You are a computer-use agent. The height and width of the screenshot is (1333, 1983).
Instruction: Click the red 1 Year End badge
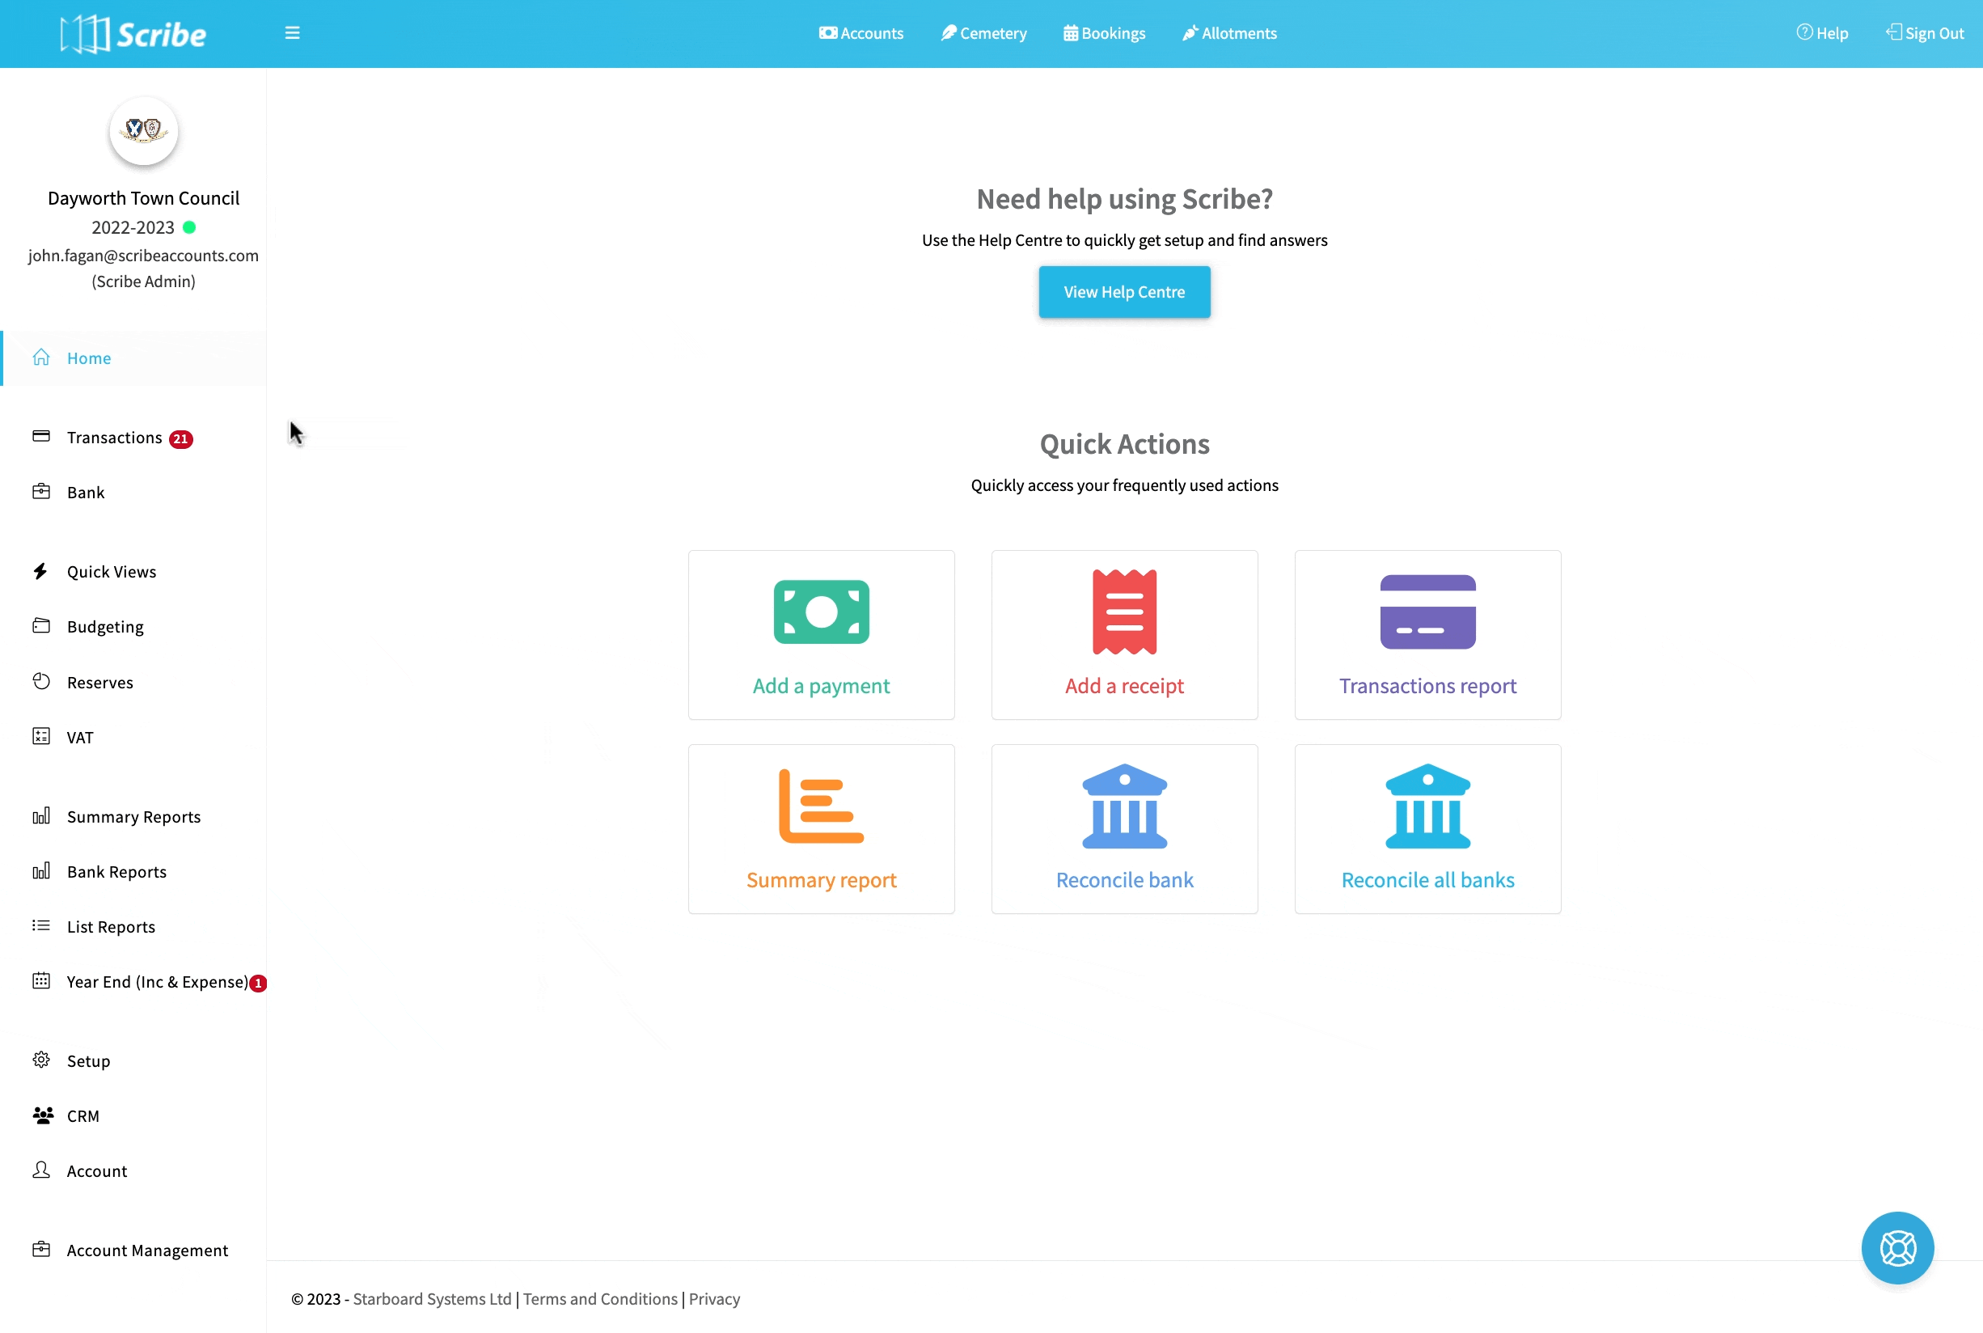click(259, 983)
